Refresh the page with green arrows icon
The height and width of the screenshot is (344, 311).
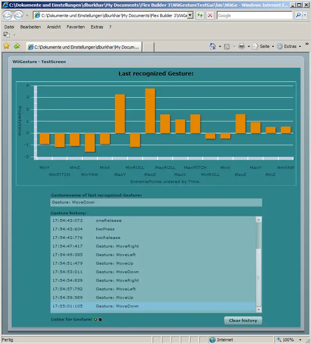pyautogui.click(x=200, y=15)
